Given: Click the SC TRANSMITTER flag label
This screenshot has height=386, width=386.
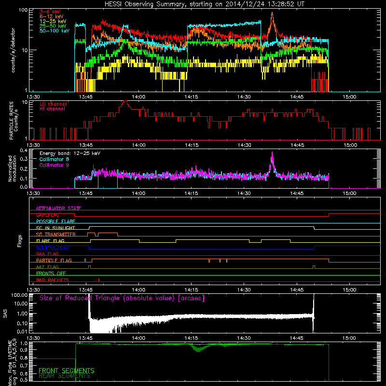Looking at the screenshot, I should pyautogui.click(x=56, y=234).
